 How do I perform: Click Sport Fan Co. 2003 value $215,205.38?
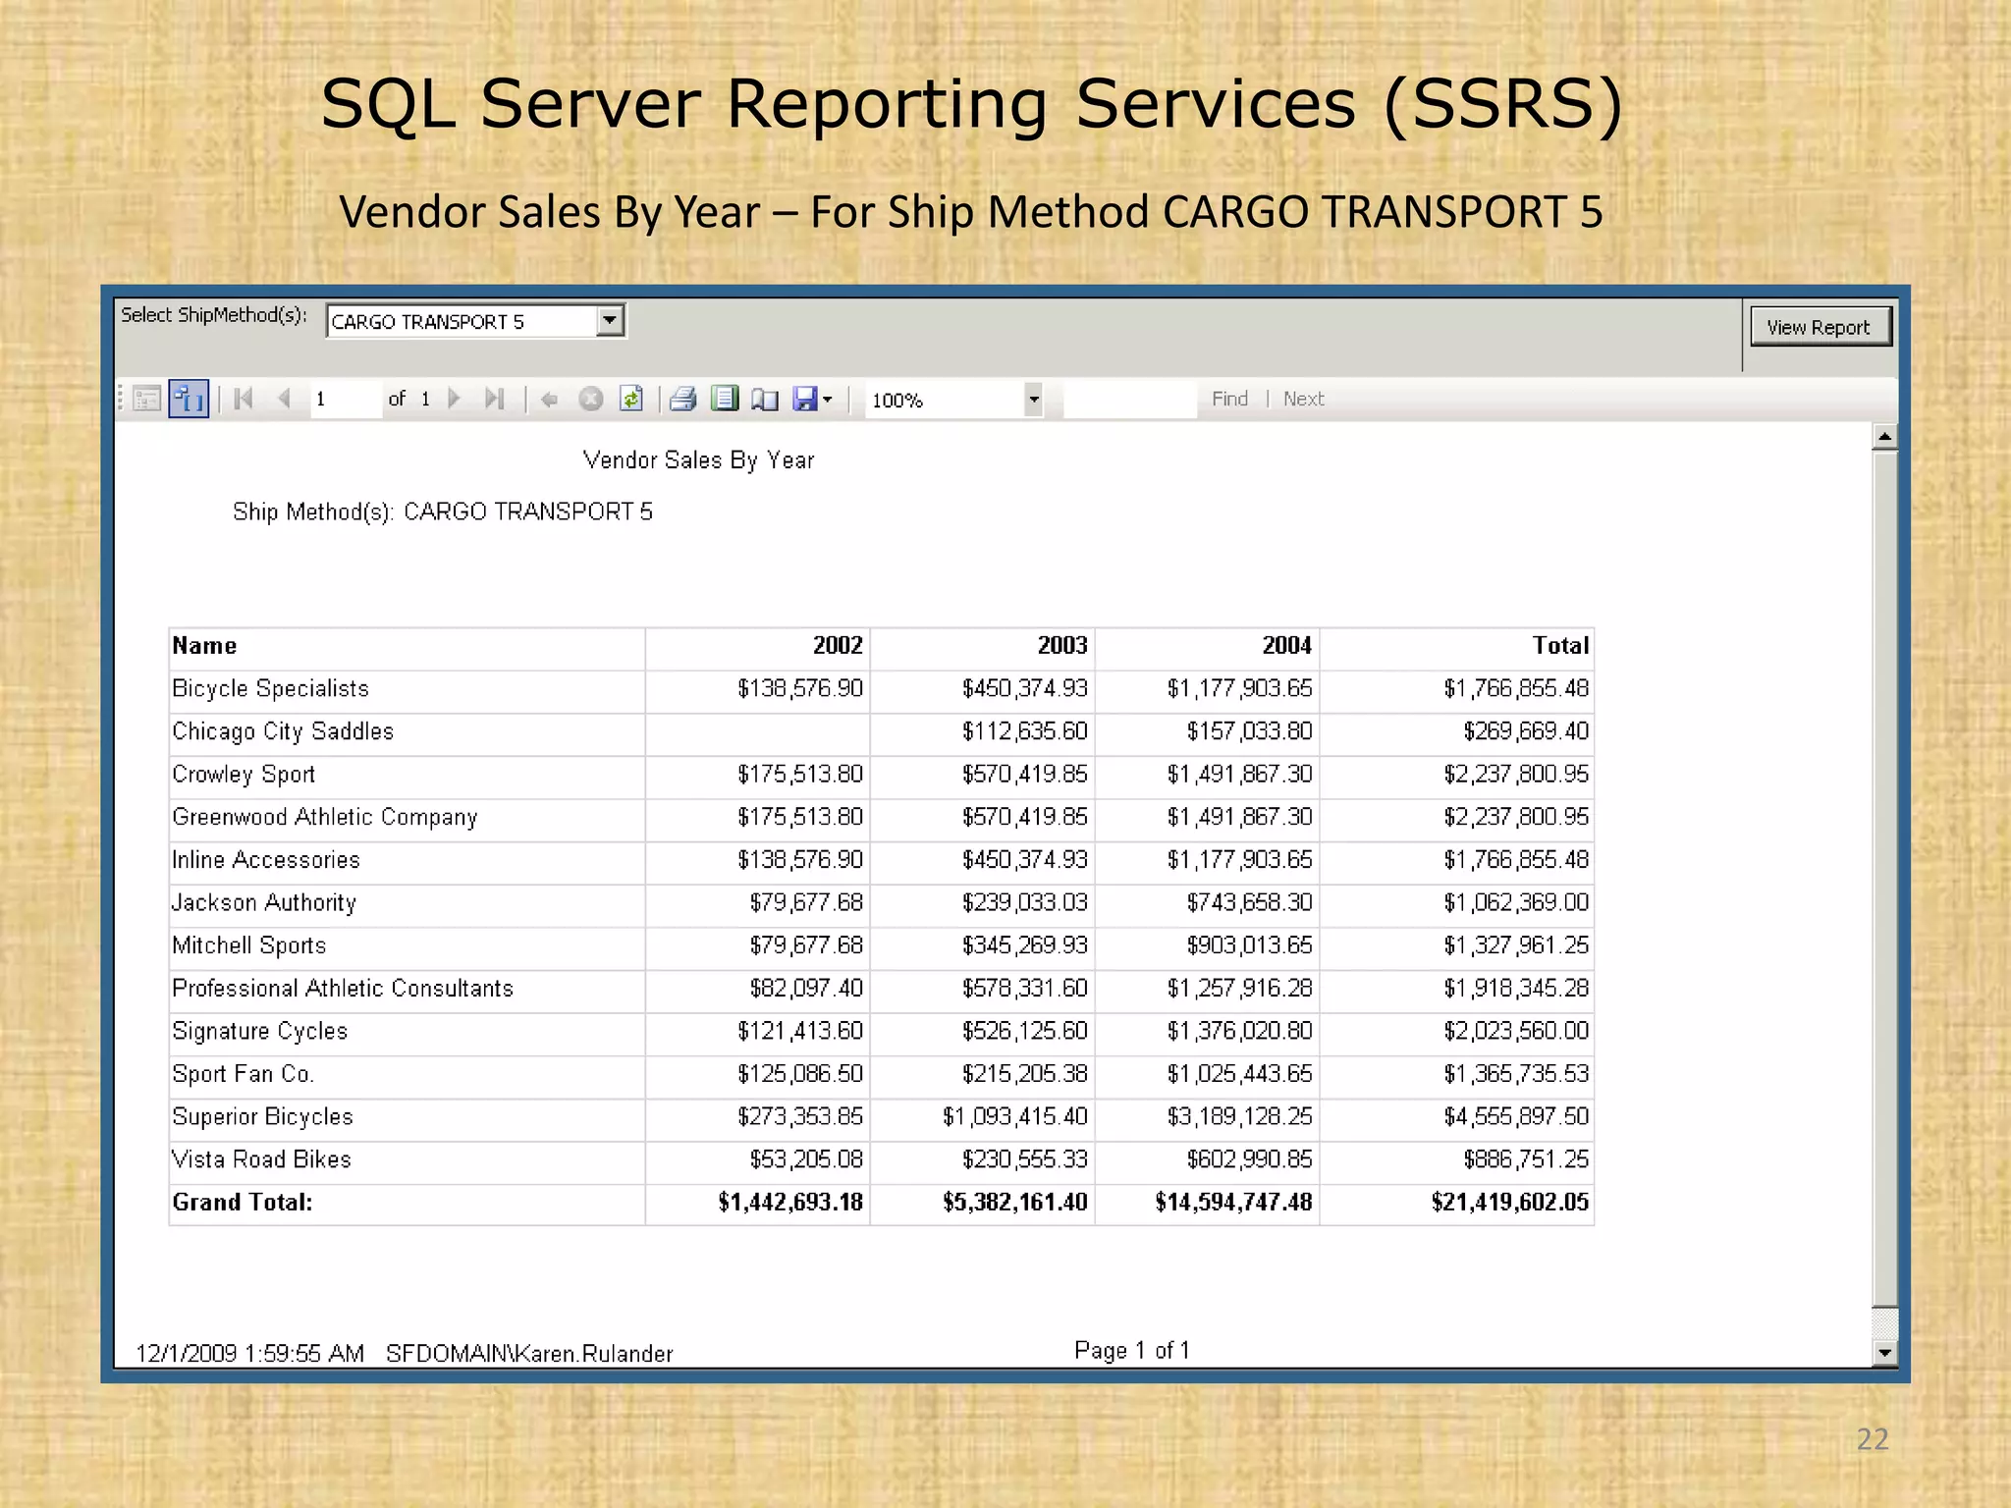click(1025, 1074)
